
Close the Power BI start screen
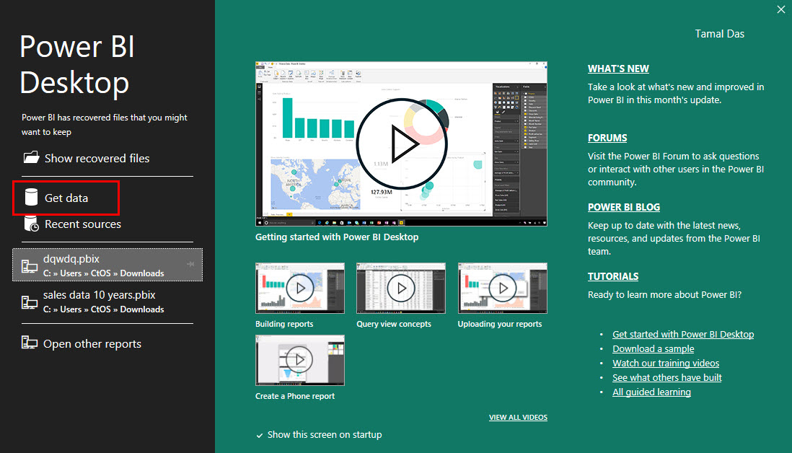(781, 9)
